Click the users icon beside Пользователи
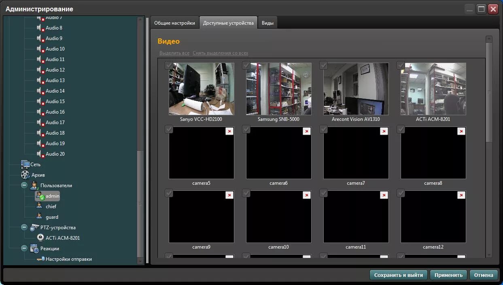Screen dimensions: 503x285 click(34, 186)
